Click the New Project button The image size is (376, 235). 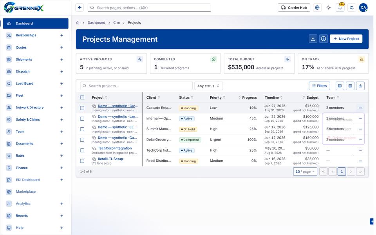(x=346, y=39)
